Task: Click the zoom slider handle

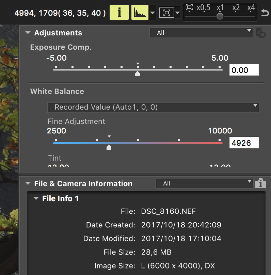Action: point(220,16)
